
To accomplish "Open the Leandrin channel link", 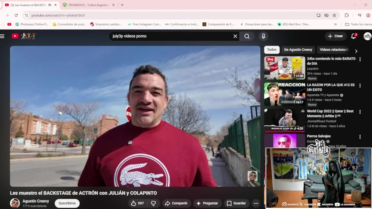I will [313, 69].
